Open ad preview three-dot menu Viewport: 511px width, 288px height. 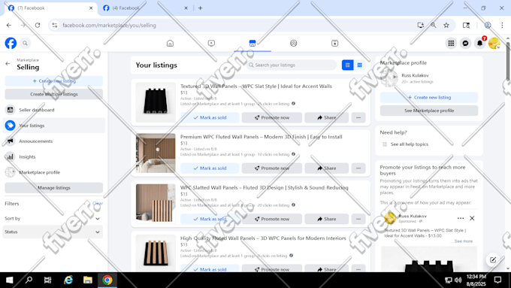point(460,218)
